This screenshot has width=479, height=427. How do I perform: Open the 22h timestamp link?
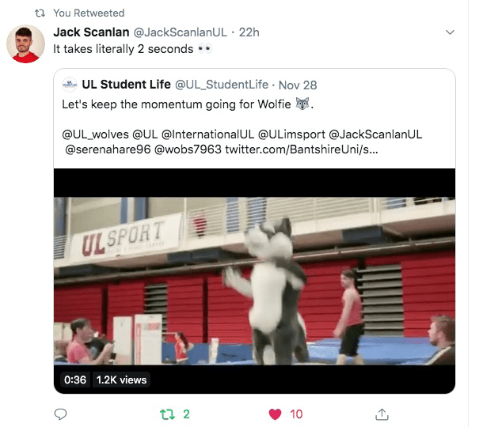tap(249, 32)
